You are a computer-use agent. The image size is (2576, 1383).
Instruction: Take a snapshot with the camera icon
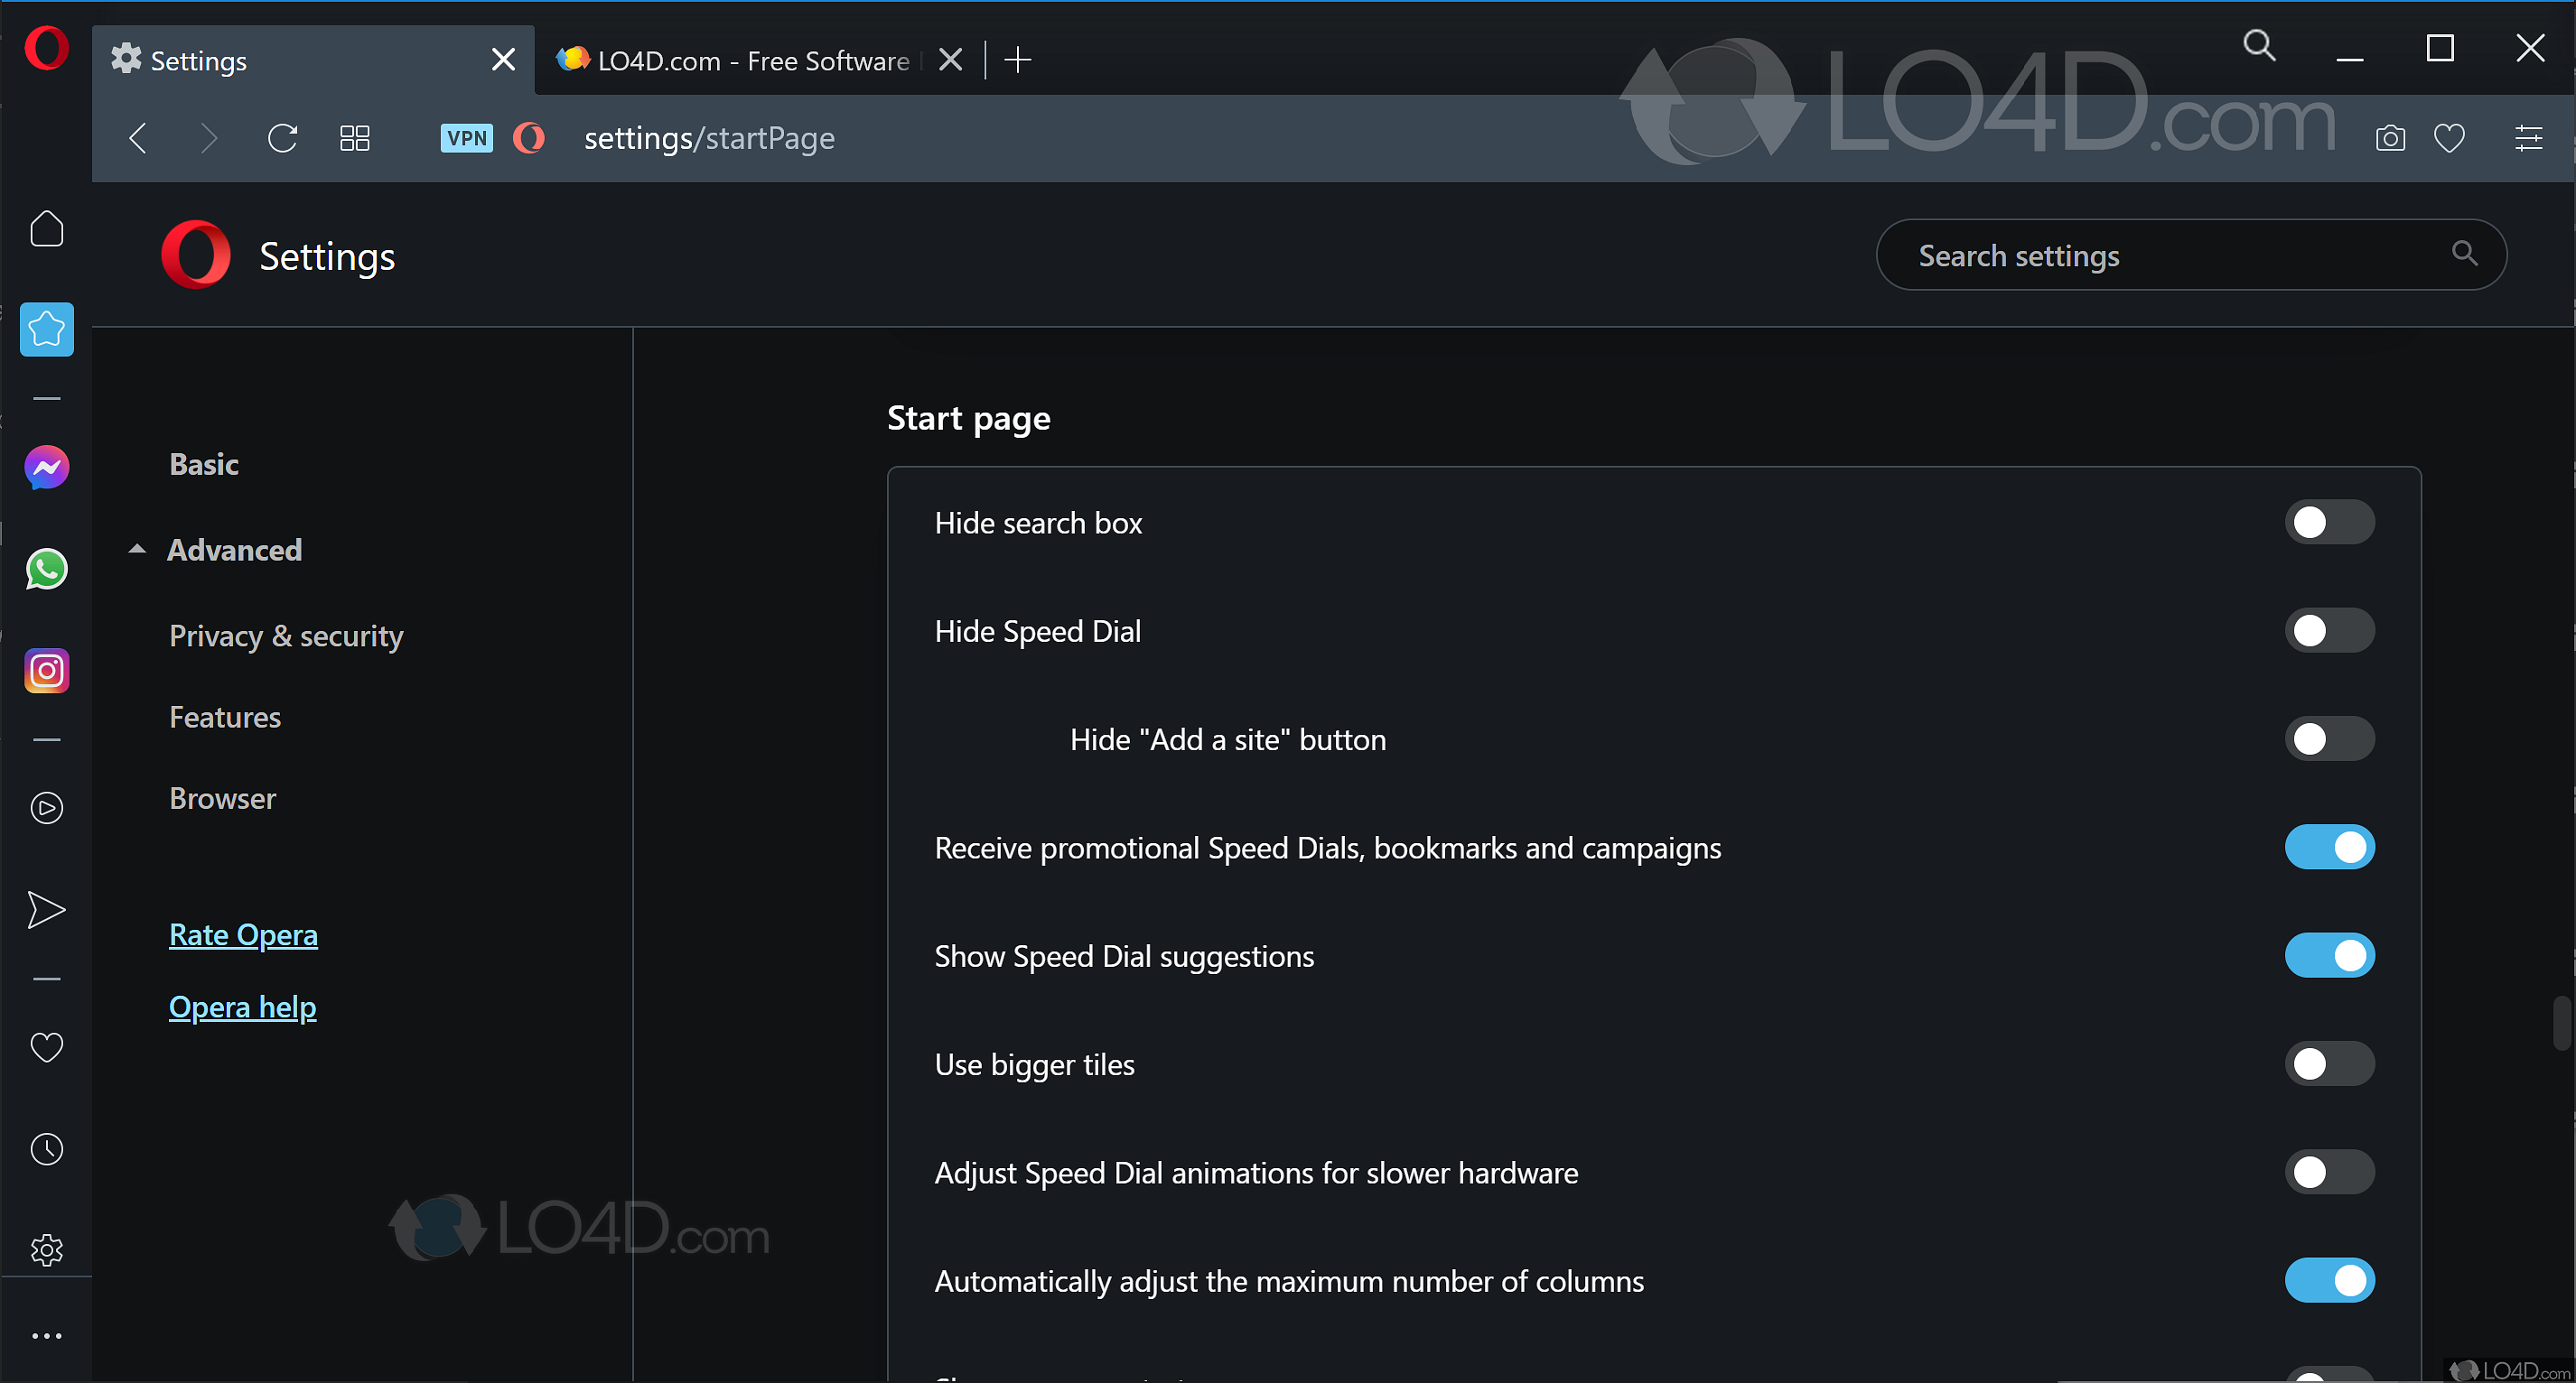[2389, 138]
